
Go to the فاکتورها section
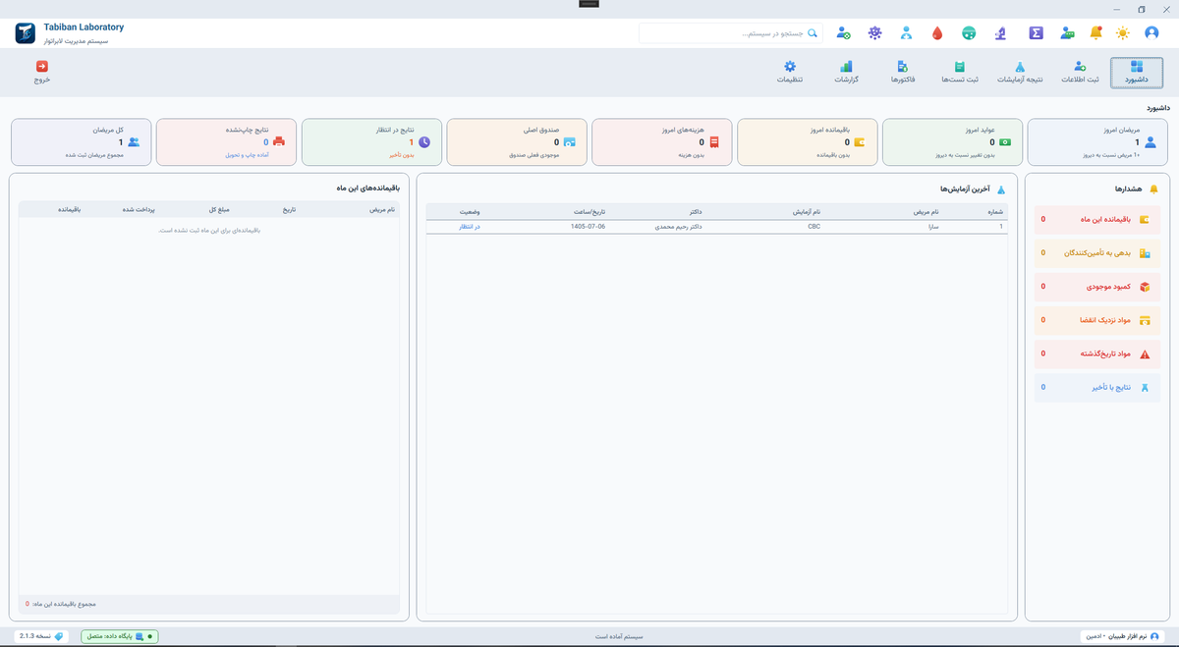click(903, 73)
